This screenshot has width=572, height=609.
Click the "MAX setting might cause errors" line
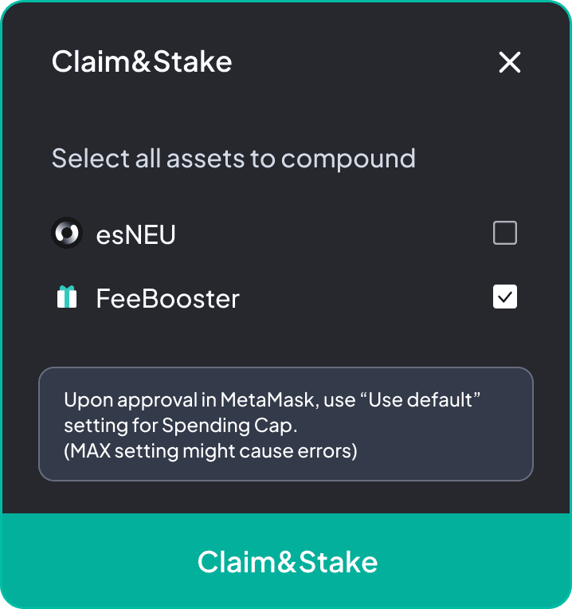pos(210,451)
